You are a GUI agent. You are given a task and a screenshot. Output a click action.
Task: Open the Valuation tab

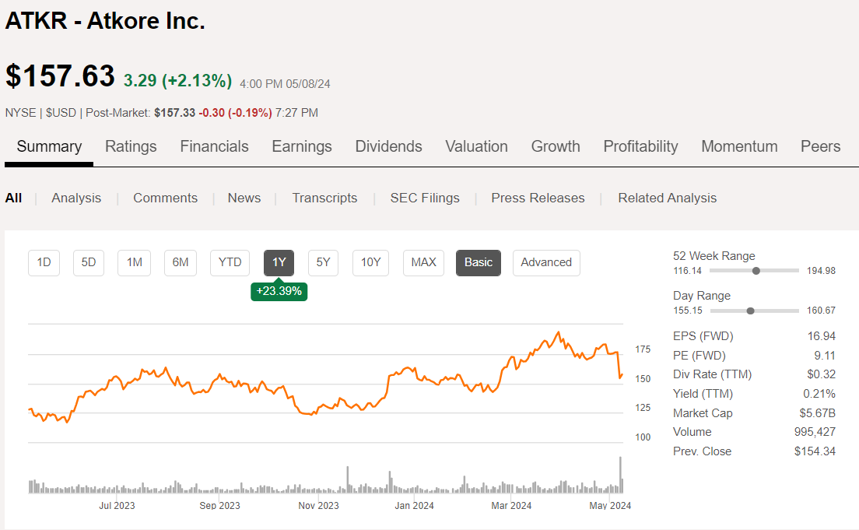(476, 146)
